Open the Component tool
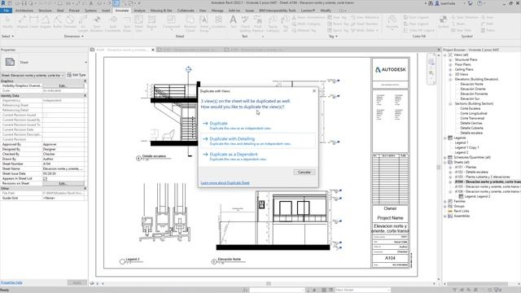 [171, 23]
